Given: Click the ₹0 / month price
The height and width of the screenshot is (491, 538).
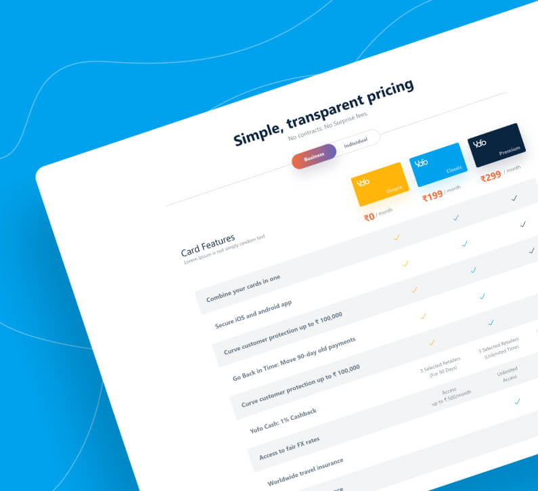Looking at the screenshot, I should (378, 215).
